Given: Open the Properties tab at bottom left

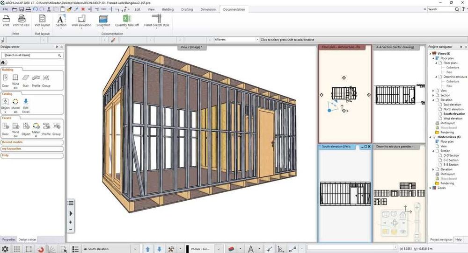Looking at the screenshot, I should [8, 239].
